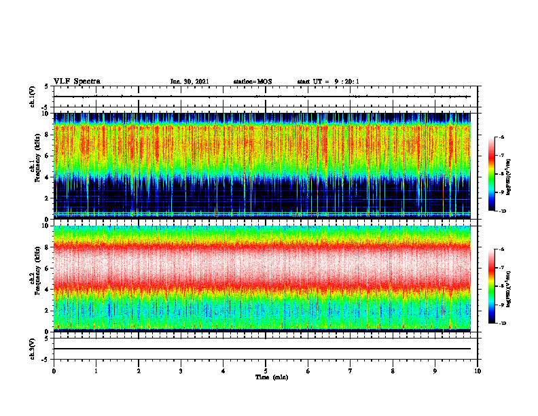Click the Time axis tick label "5"
538x416 pixels.
pyautogui.click(x=266, y=371)
